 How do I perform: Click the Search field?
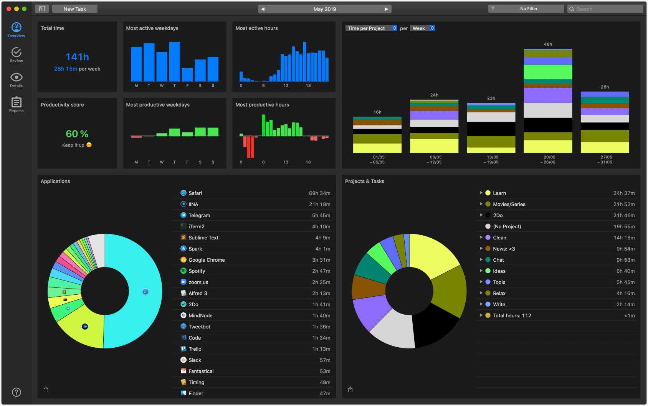pyautogui.click(x=605, y=9)
